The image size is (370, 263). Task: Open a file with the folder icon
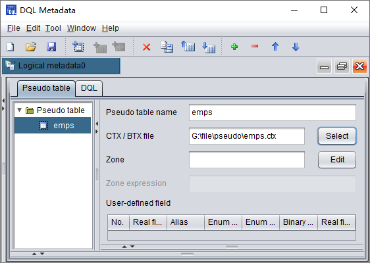(x=31, y=47)
